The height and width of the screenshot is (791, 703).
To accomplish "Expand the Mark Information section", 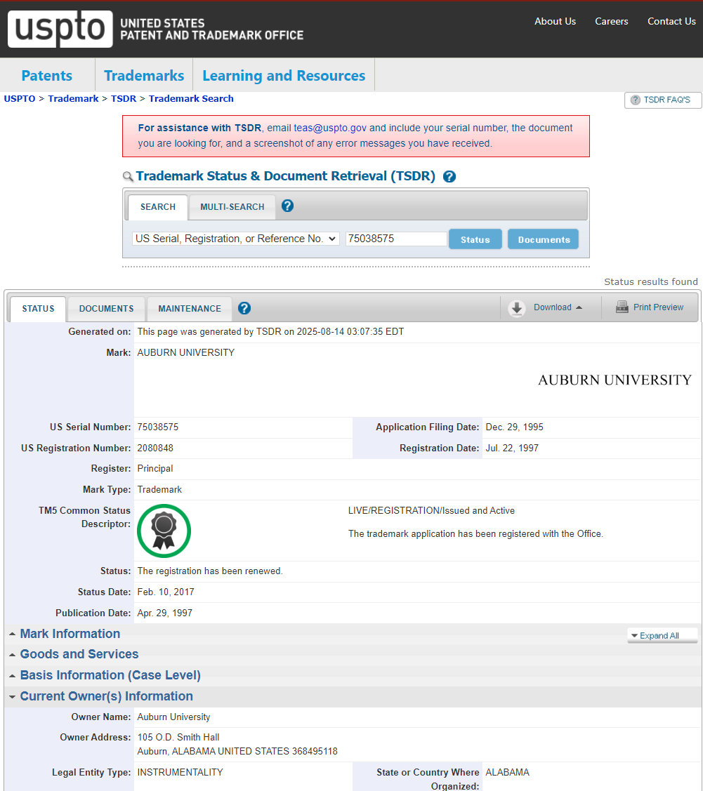I will click(x=70, y=634).
